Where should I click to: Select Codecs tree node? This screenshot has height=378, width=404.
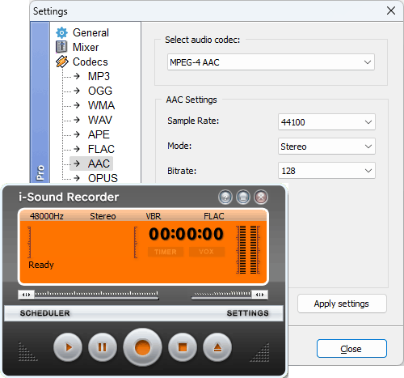coord(90,62)
